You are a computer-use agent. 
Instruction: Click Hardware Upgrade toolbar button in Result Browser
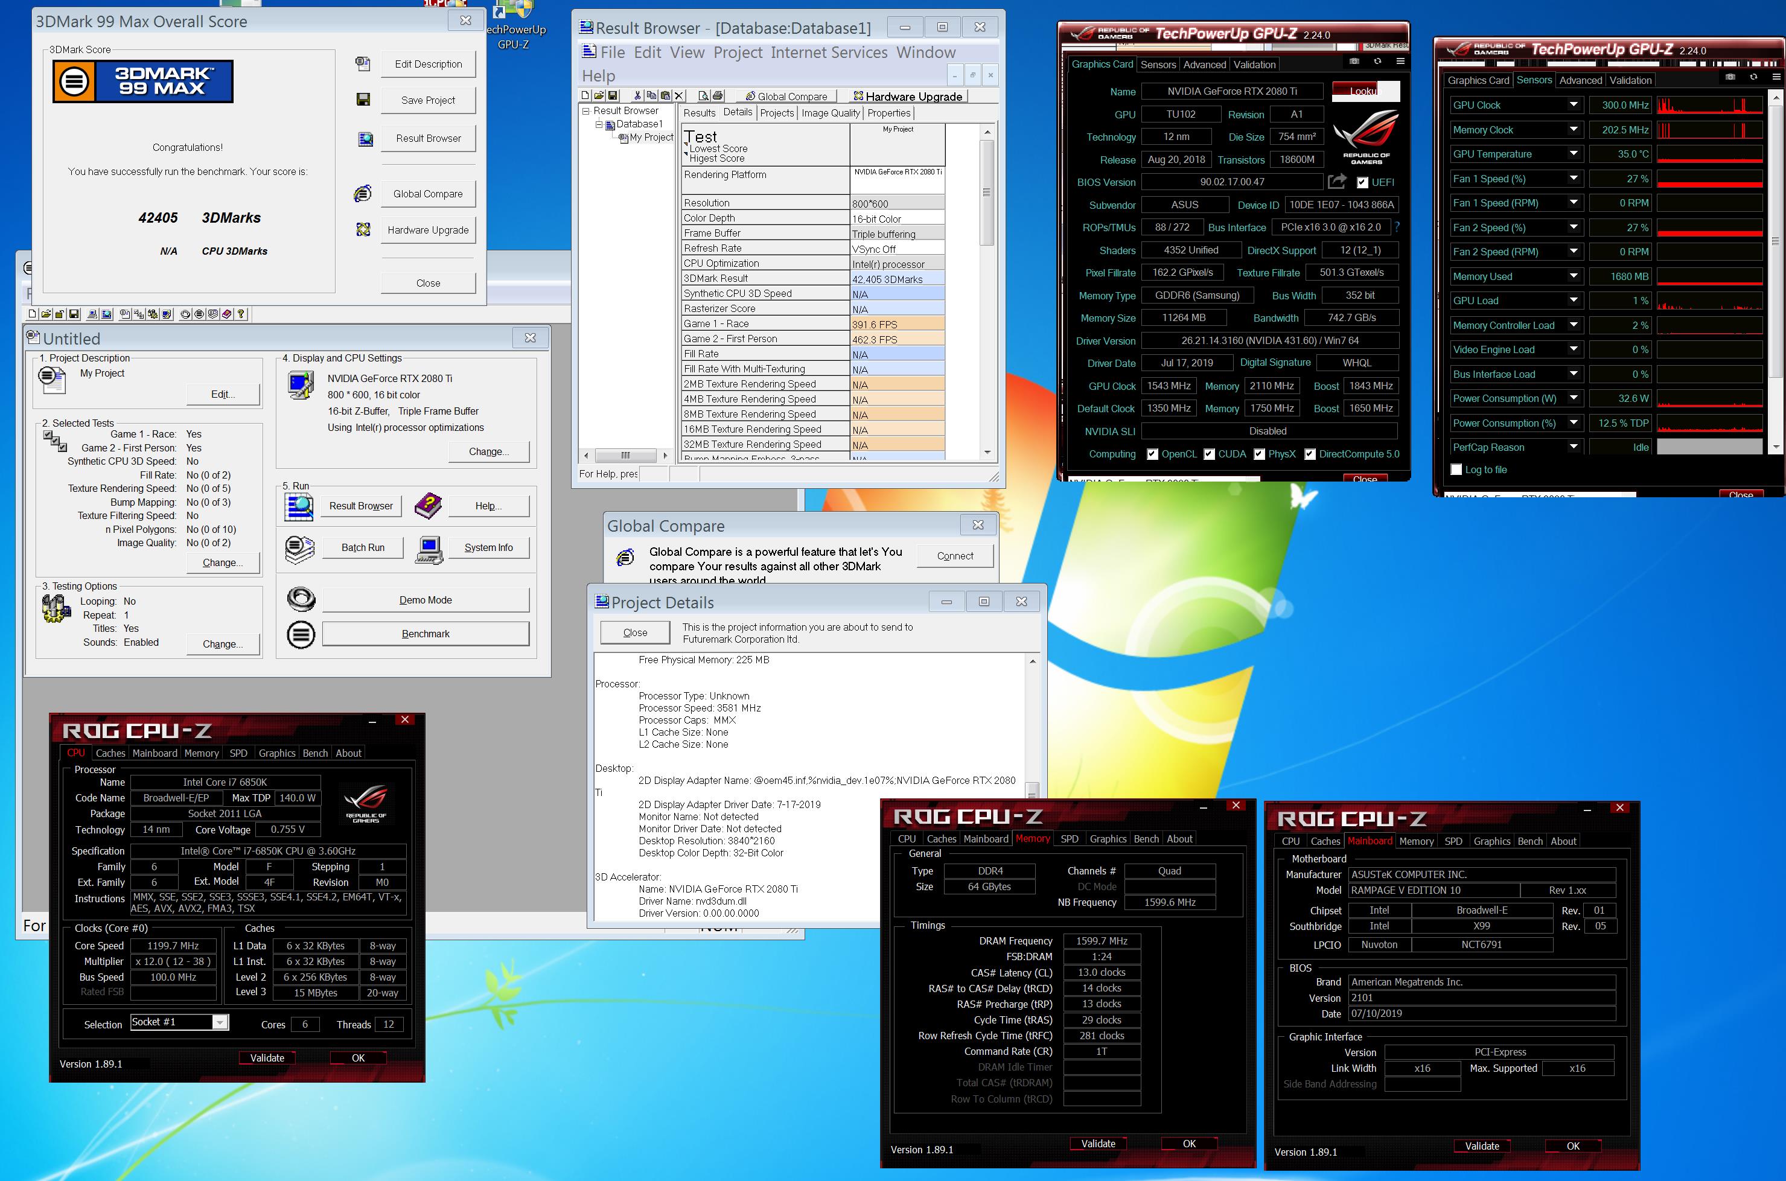(909, 96)
